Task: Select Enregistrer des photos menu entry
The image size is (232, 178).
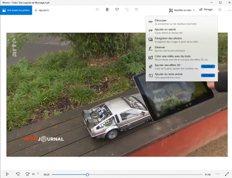Action: click(182, 40)
